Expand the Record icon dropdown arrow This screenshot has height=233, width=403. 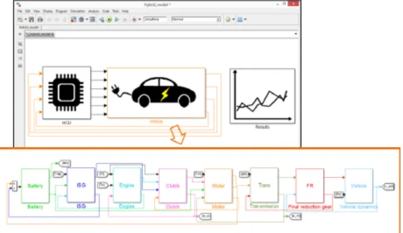coord(140,19)
